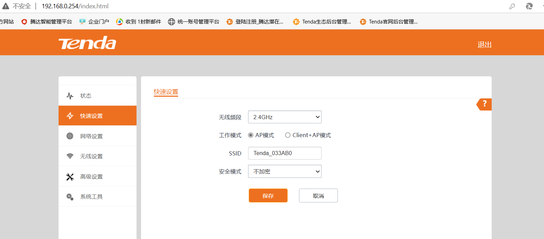Select the AP模式 radio button
Viewport: 544px width, 239px height.
pyautogui.click(x=251, y=135)
